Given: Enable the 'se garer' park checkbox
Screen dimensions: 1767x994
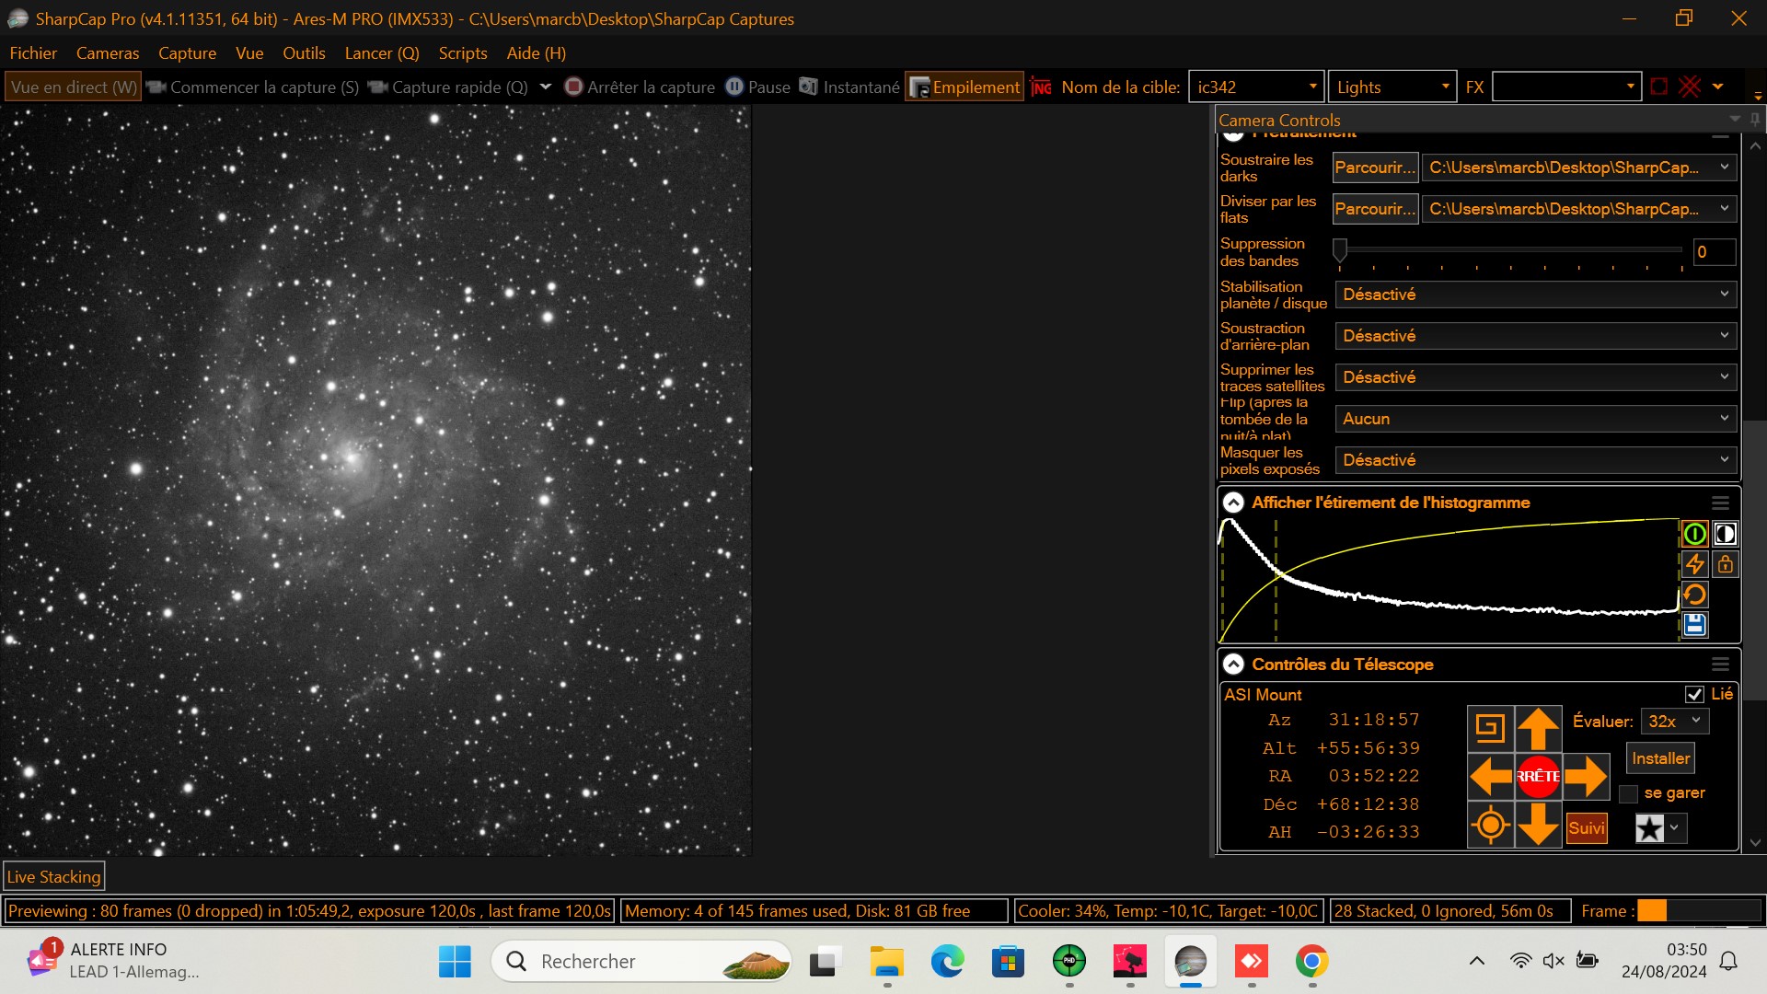Looking at the screenshot, I should click(1628, 793).
